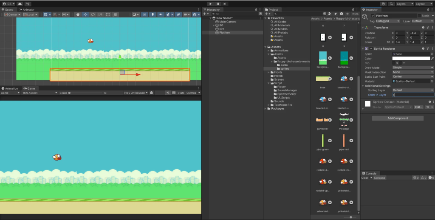Open the global search magnifier
This screenshot has height=220, width=435.
click(x=391, y=4)
